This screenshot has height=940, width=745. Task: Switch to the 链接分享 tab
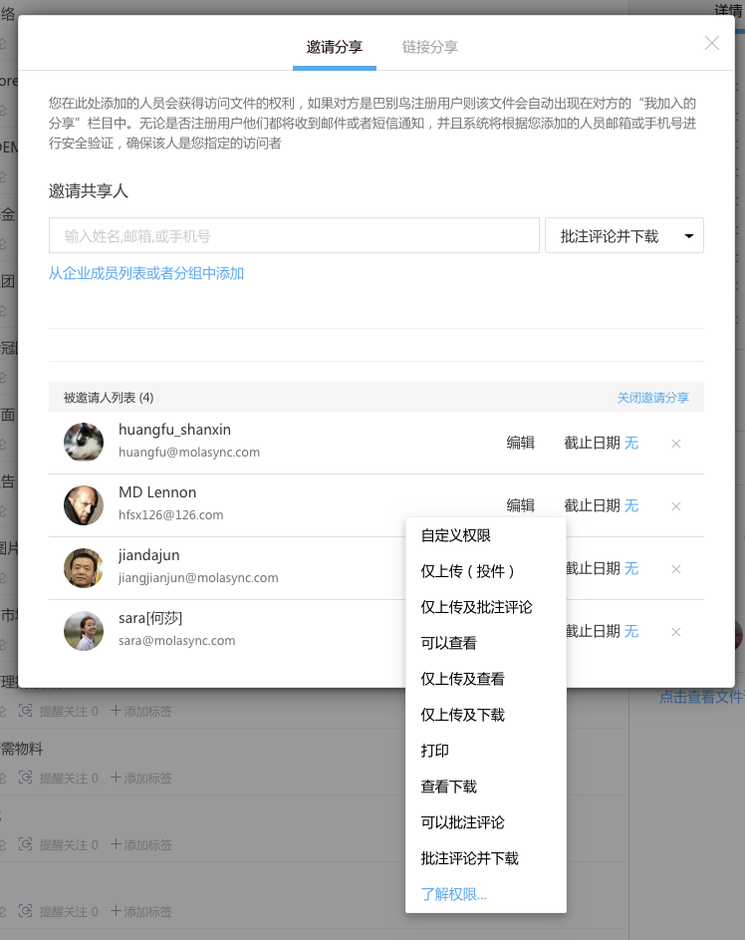(430, 47)
